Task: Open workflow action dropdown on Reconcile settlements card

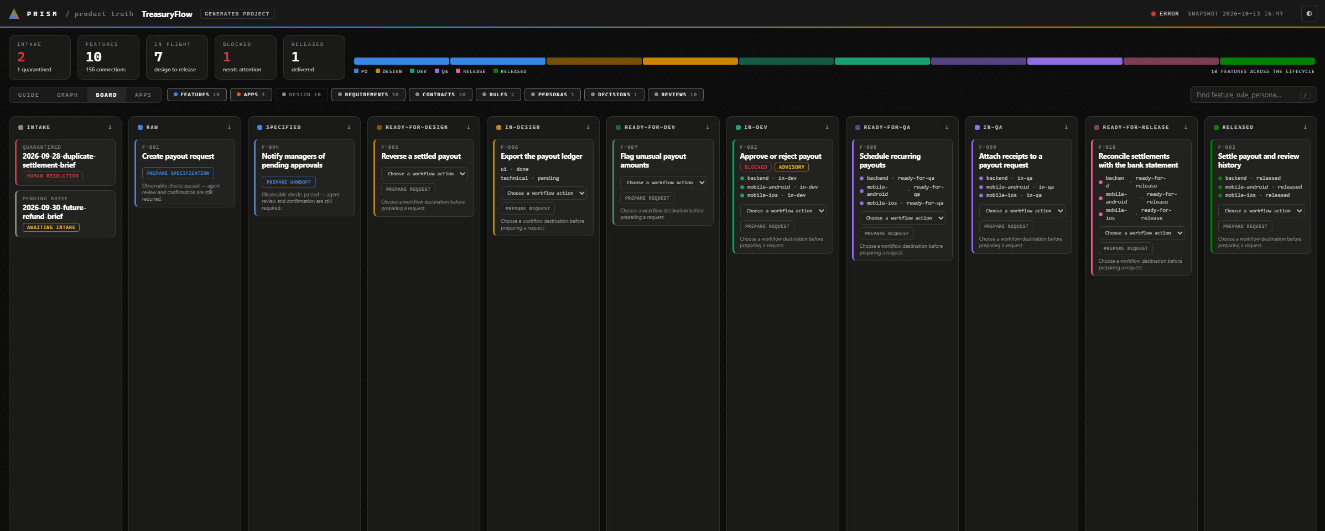Action: click(x=1141, y=233)
